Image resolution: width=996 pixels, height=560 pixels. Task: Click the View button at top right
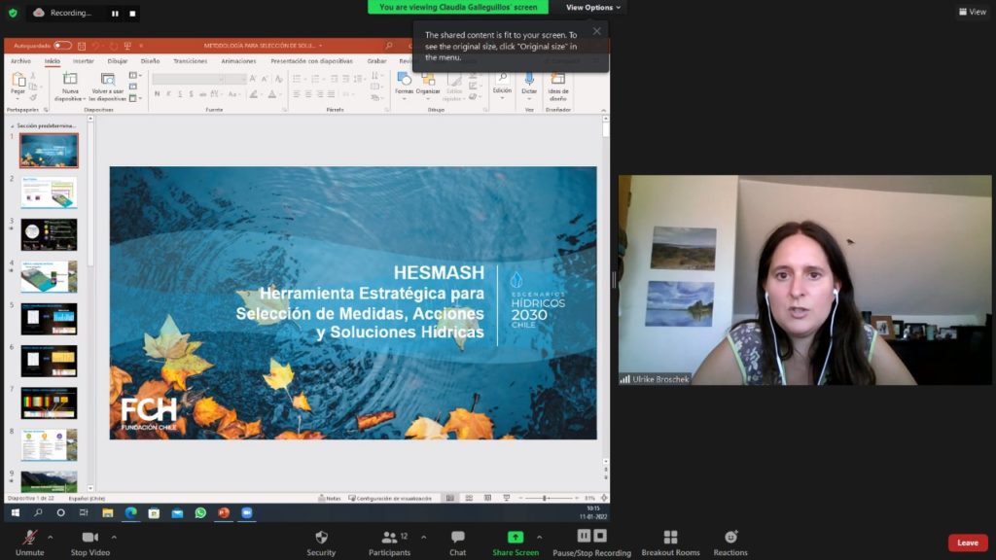[x=972, y=12]
